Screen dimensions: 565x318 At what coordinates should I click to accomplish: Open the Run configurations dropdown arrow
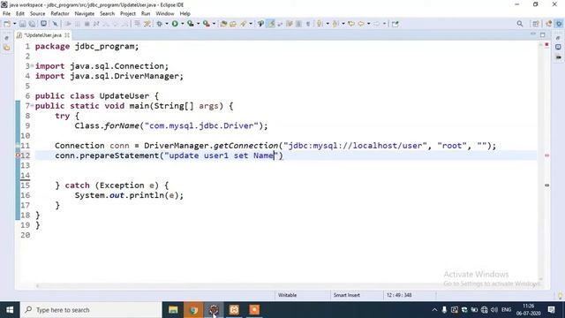tap(183, 24)
